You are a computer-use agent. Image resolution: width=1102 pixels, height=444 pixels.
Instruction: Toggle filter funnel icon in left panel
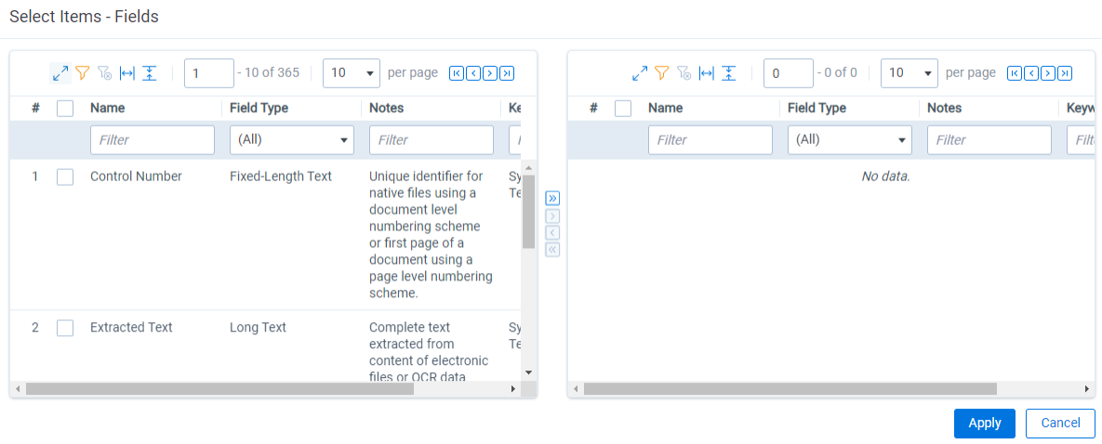[83, 72]
